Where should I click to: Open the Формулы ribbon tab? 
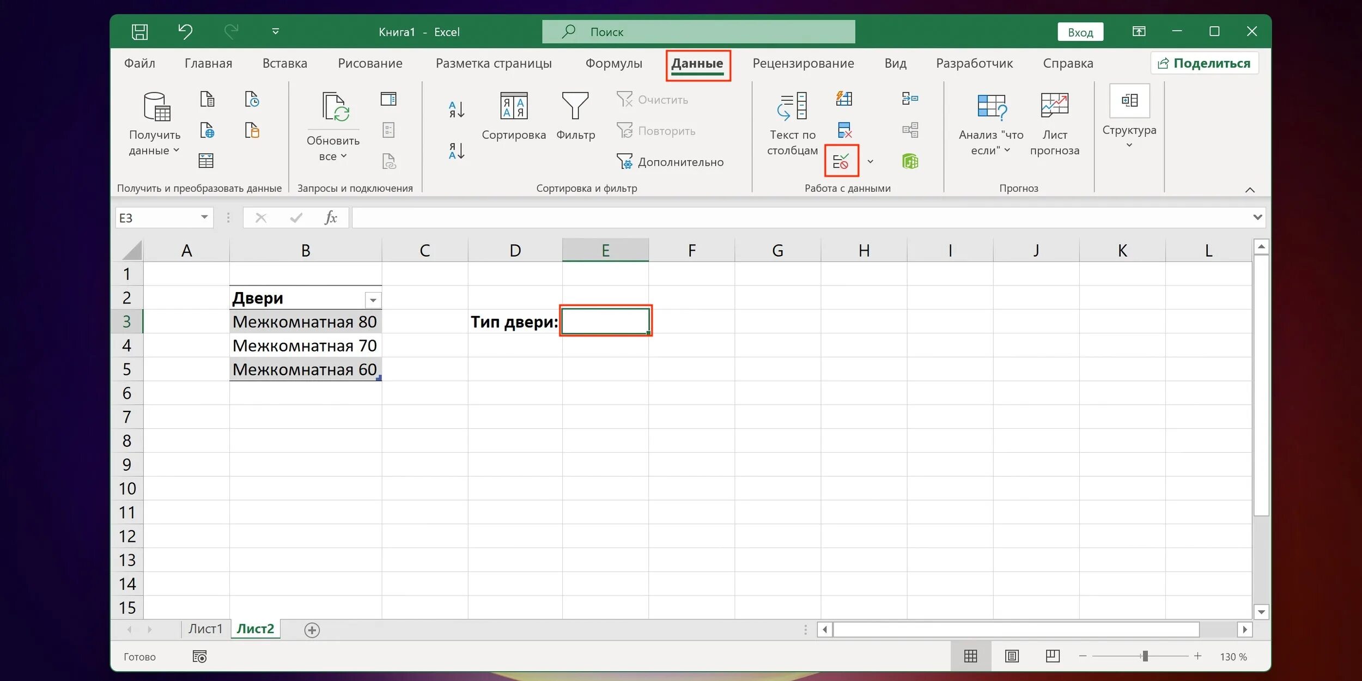coord(613,63)
